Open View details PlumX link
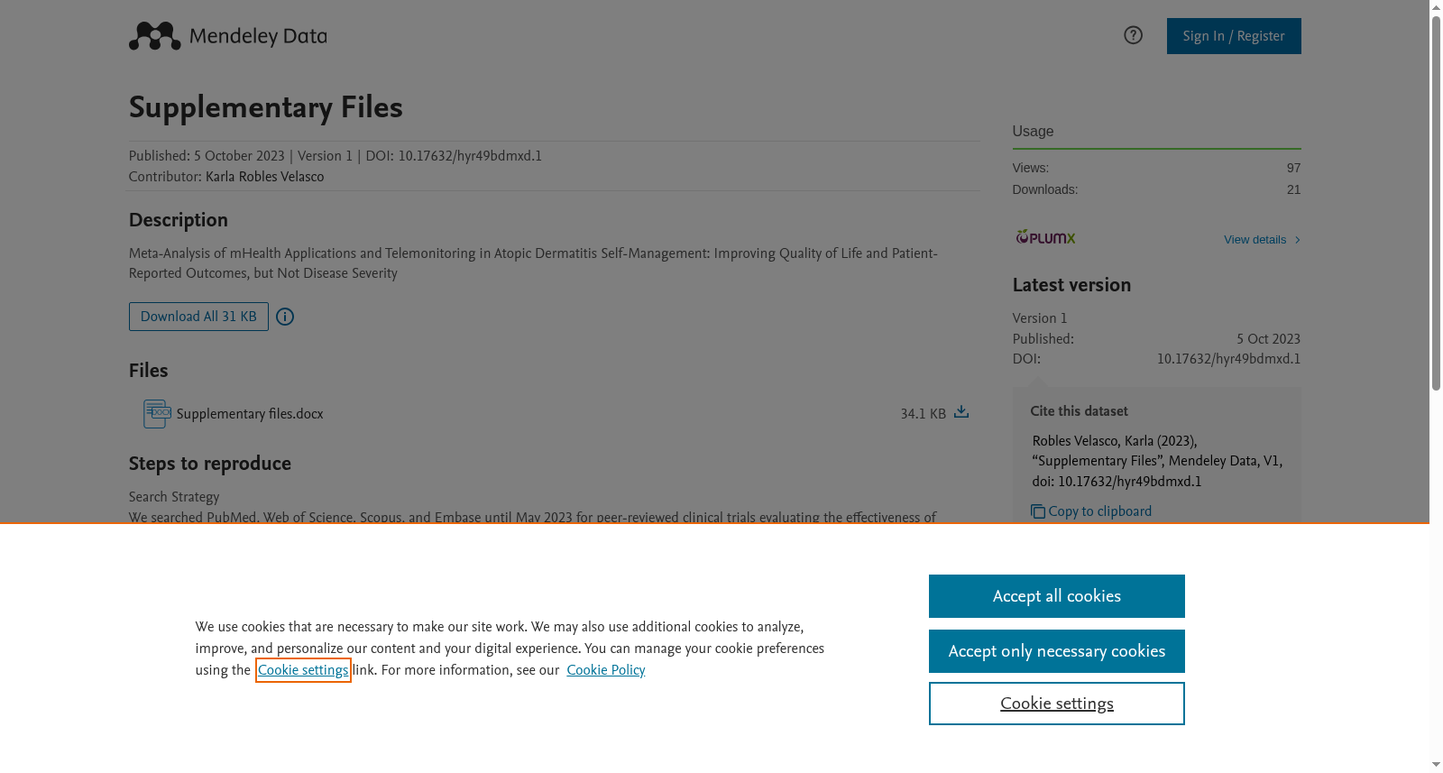Screen dimensions: 1443x773 pos(1255,240)
